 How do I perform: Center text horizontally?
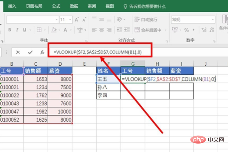pos(101,30)
